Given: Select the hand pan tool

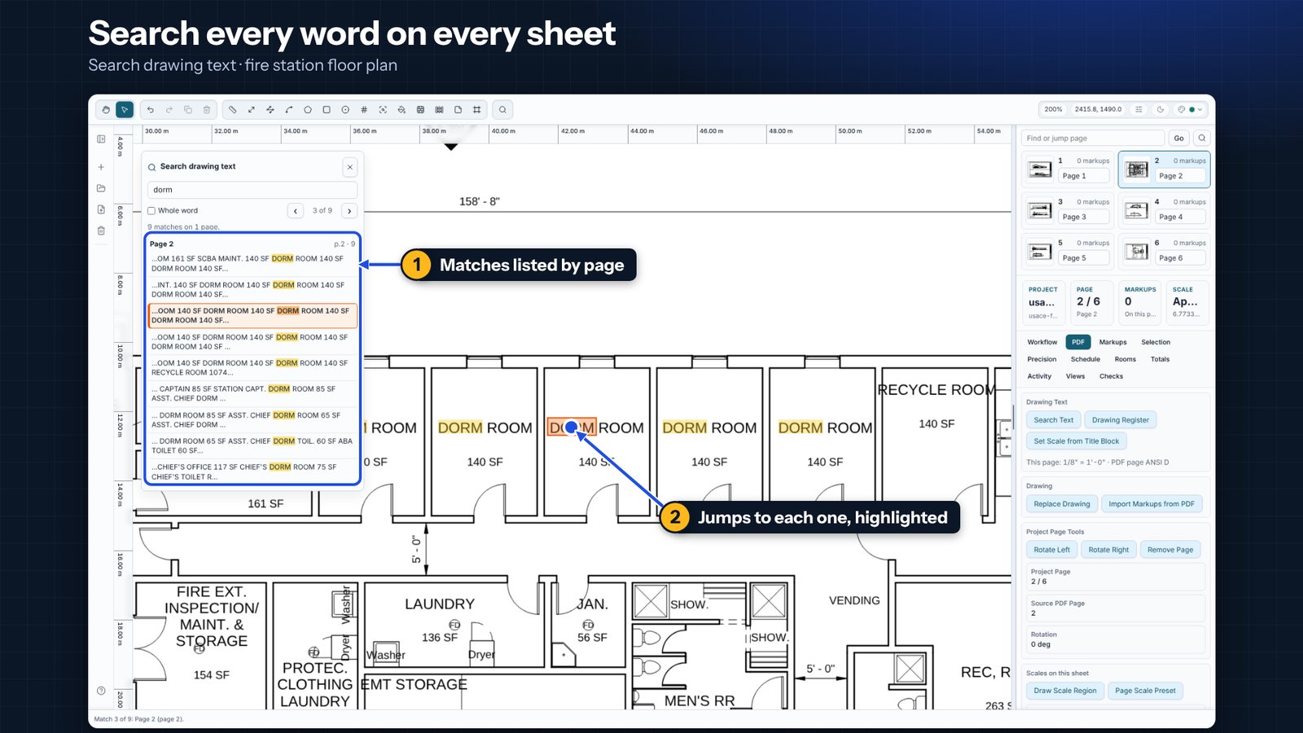Looking at the screenshot, I should coord(106,109).
